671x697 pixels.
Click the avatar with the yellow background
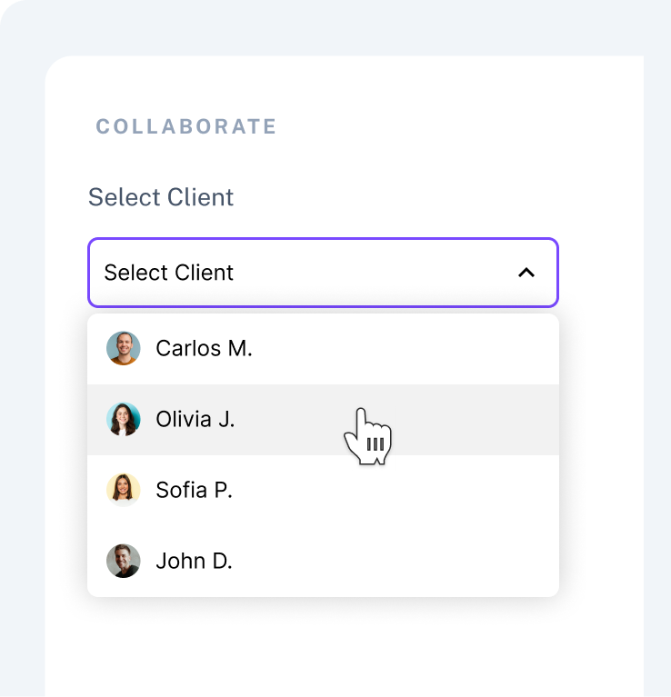pos(123,490)
